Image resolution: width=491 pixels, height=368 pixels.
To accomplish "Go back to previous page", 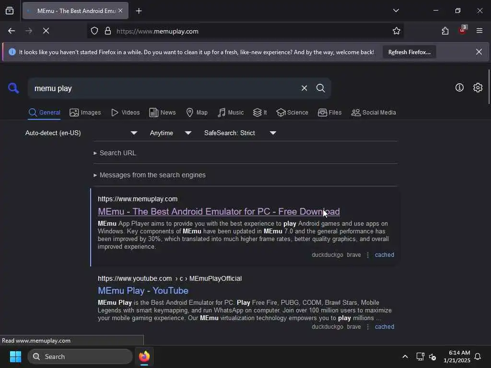I will point(12,31).
